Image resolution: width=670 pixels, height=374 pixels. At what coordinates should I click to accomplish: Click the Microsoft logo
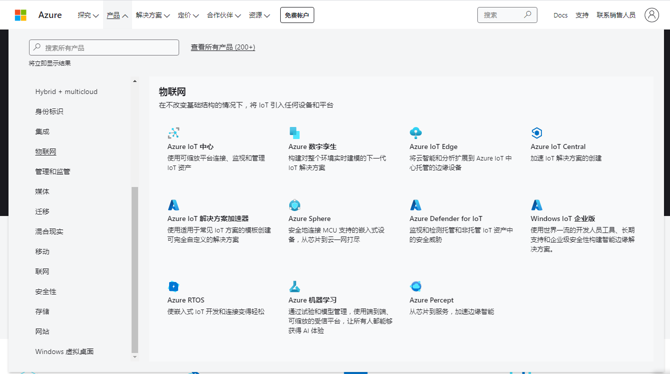click(21, 15)
